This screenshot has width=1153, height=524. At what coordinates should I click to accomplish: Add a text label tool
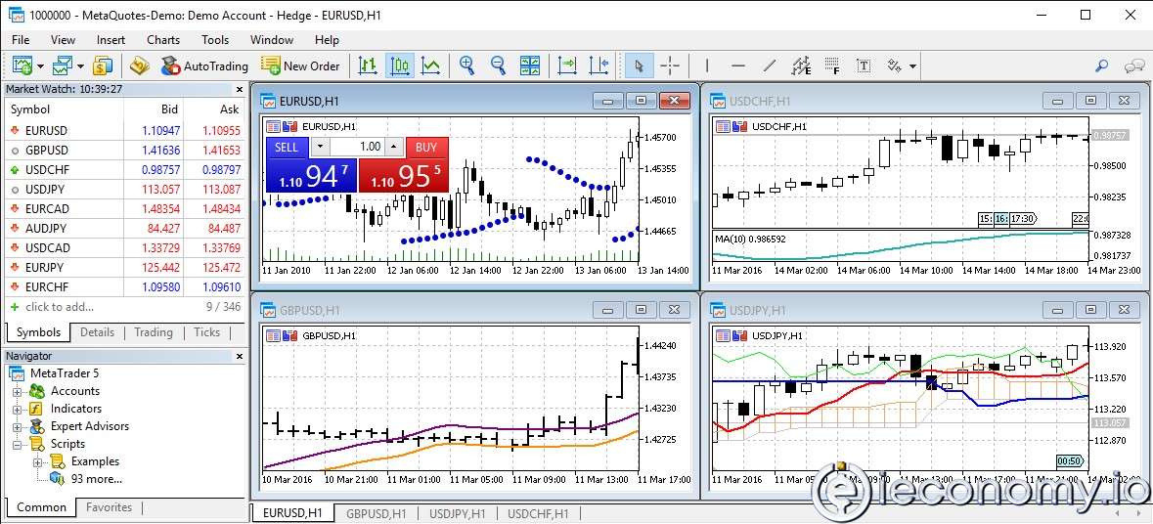tap(864, 65)
